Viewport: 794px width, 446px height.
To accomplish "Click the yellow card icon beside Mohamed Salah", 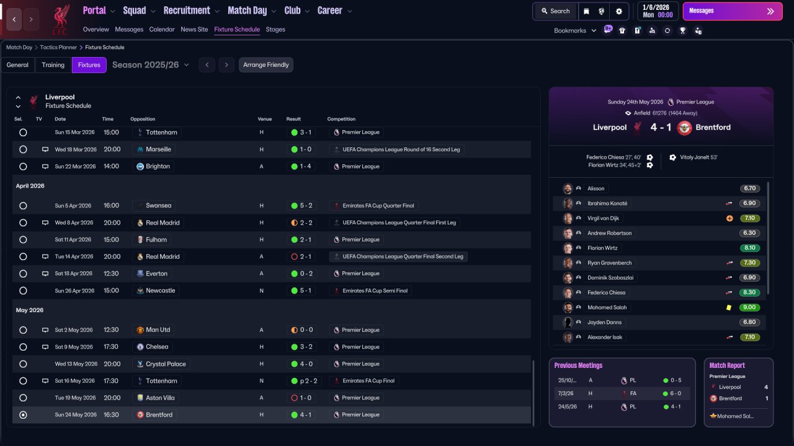I will click(x=729, y=308).
